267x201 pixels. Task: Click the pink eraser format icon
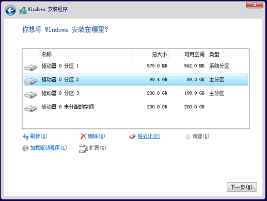pyautogui.click(x=132, y=137)
